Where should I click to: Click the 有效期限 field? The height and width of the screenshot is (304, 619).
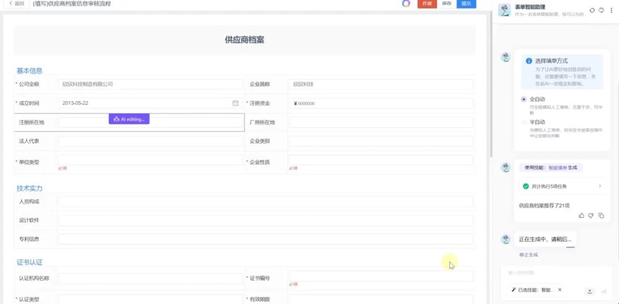(381, 299)
